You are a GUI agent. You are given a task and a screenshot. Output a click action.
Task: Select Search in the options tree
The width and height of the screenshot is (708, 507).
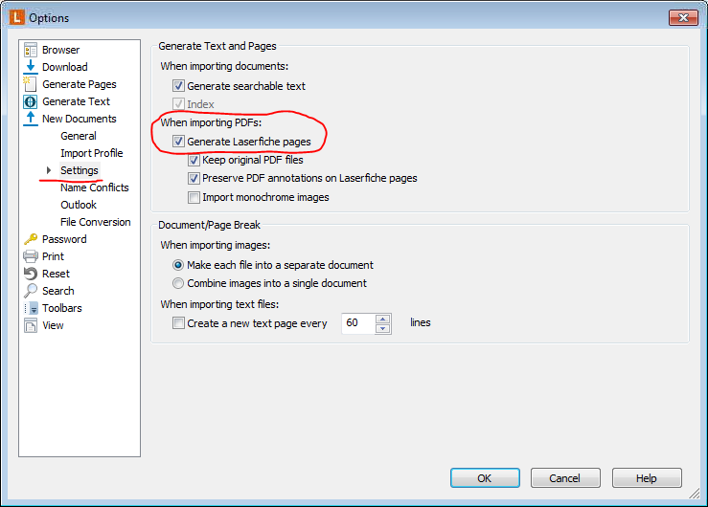(x=58, y=291)
